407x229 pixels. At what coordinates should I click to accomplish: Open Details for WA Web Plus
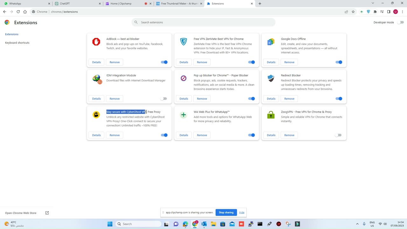(184, 135)
